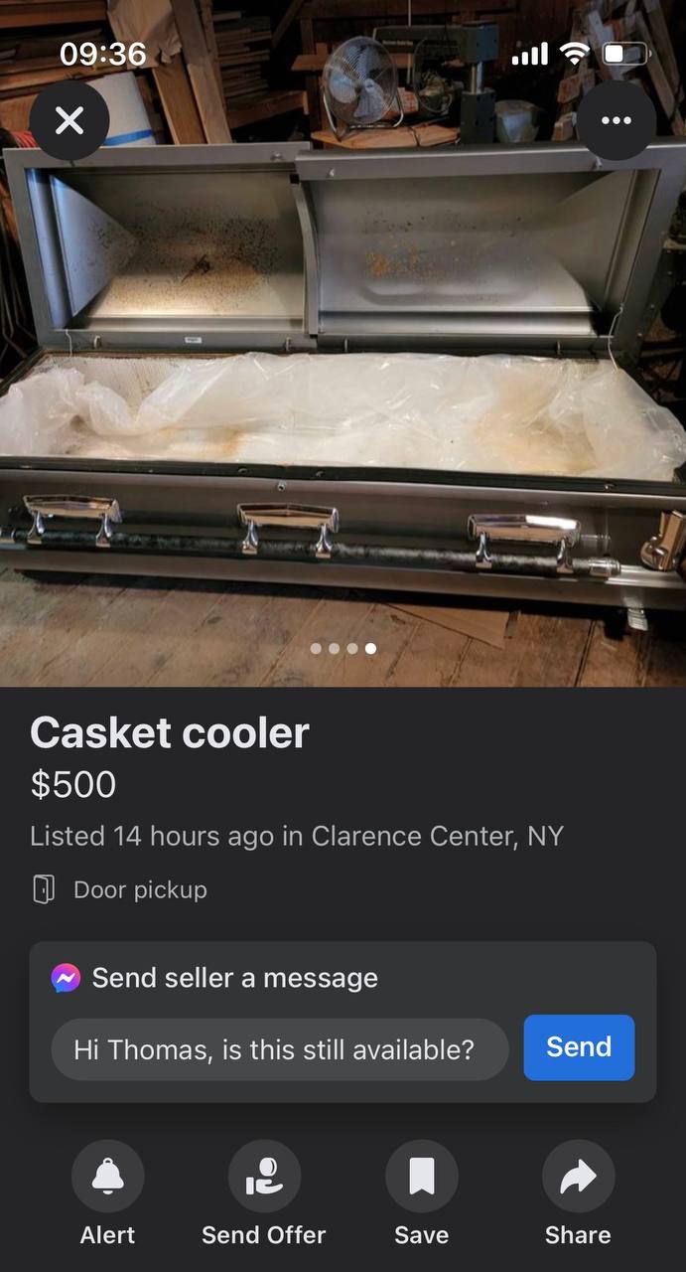
Task: Save the listing with the bookmark icon
Action: point(421,1177)
